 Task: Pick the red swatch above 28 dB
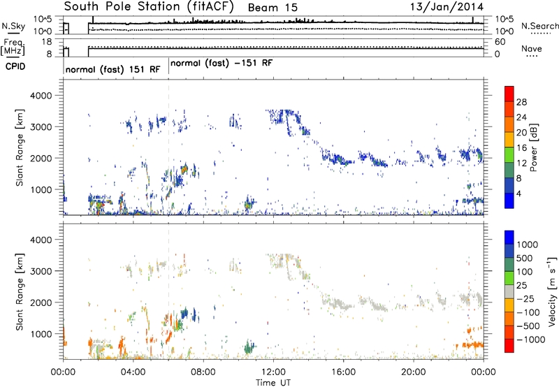point(509,94)
